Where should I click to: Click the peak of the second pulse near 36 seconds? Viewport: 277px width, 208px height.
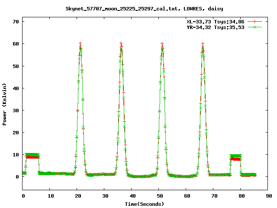coord(121,43)
